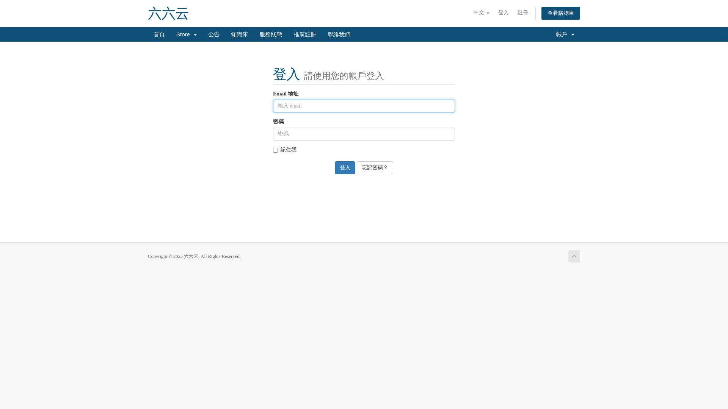Expand the Store dropdown menu
The height and width of the screenshot is (409, 728).
point(186,34)
